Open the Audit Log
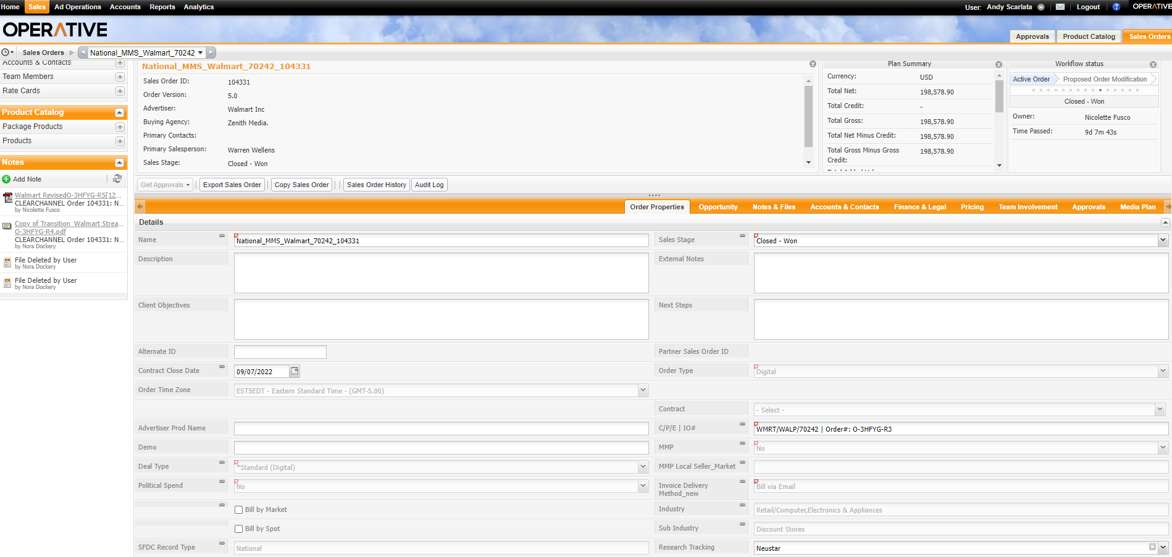Viewport: 1172px width, 557px height. point(429,185)
